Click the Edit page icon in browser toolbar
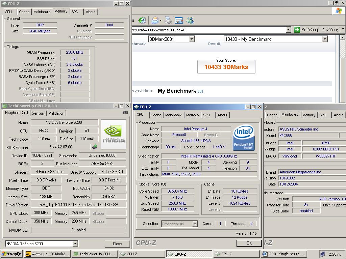This screenshot has width=346, height=259. click(x=179, y=20)
